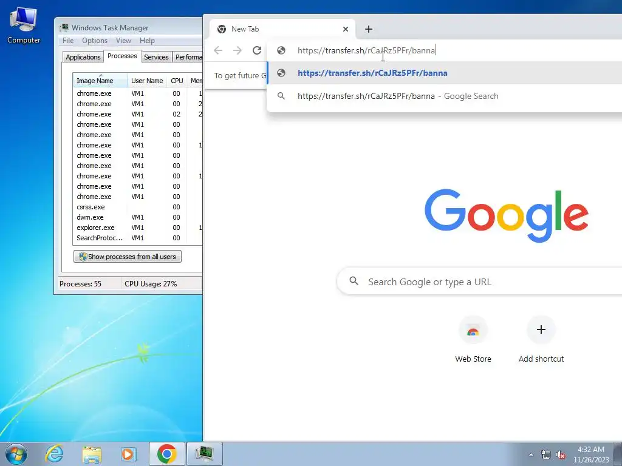Click the Chrome address bar URL text
Viewport: 622px width, 466px height.
(x=366, y=50)
